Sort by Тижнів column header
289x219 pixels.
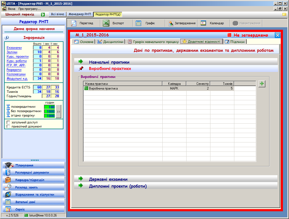(222, 83)
